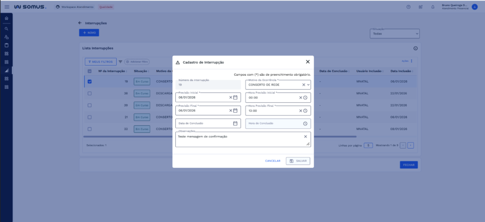Open the Previsão Final calendar picker
Screen dimensions: 485x222
(x=235, y=111)
